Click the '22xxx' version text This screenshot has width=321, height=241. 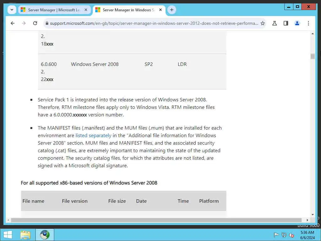(x=47, y=79)
